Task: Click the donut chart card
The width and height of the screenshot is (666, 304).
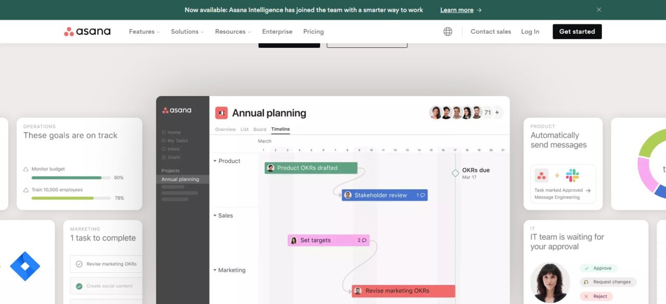Action: (638, 164)
